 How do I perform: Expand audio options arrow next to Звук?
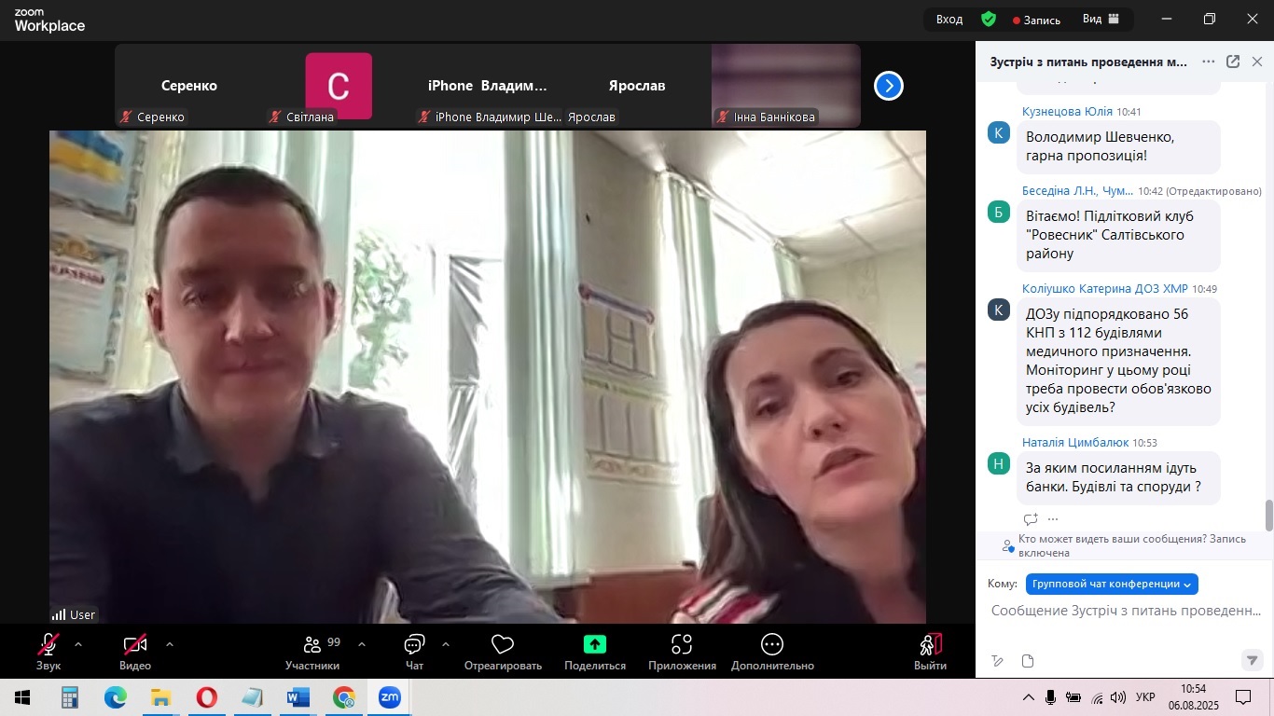point(78,644)
